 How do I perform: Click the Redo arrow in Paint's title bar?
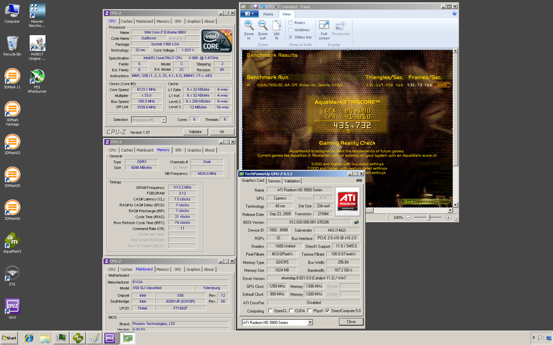click(270, 7)
